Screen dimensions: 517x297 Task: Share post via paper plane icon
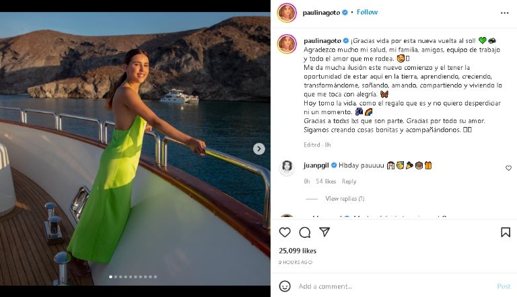pyautogui.click(x=324, y=232)
